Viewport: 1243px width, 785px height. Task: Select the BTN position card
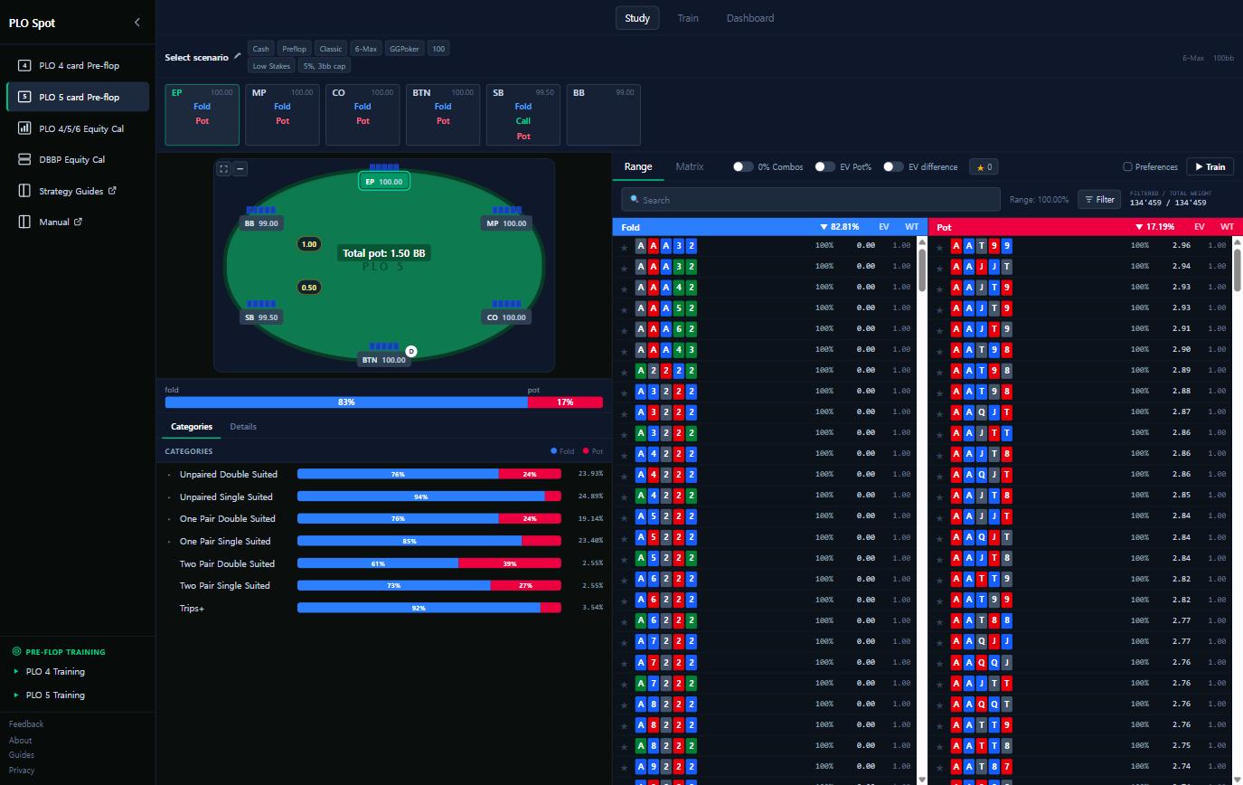(x=443, y=115)
